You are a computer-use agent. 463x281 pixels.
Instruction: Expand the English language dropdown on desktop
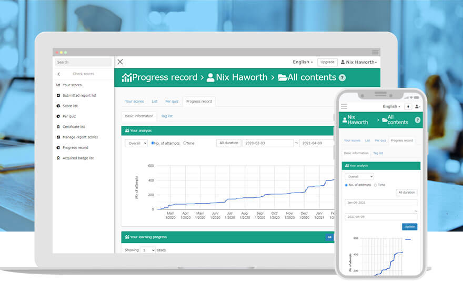pyautogui.click(x=303, y=62)
